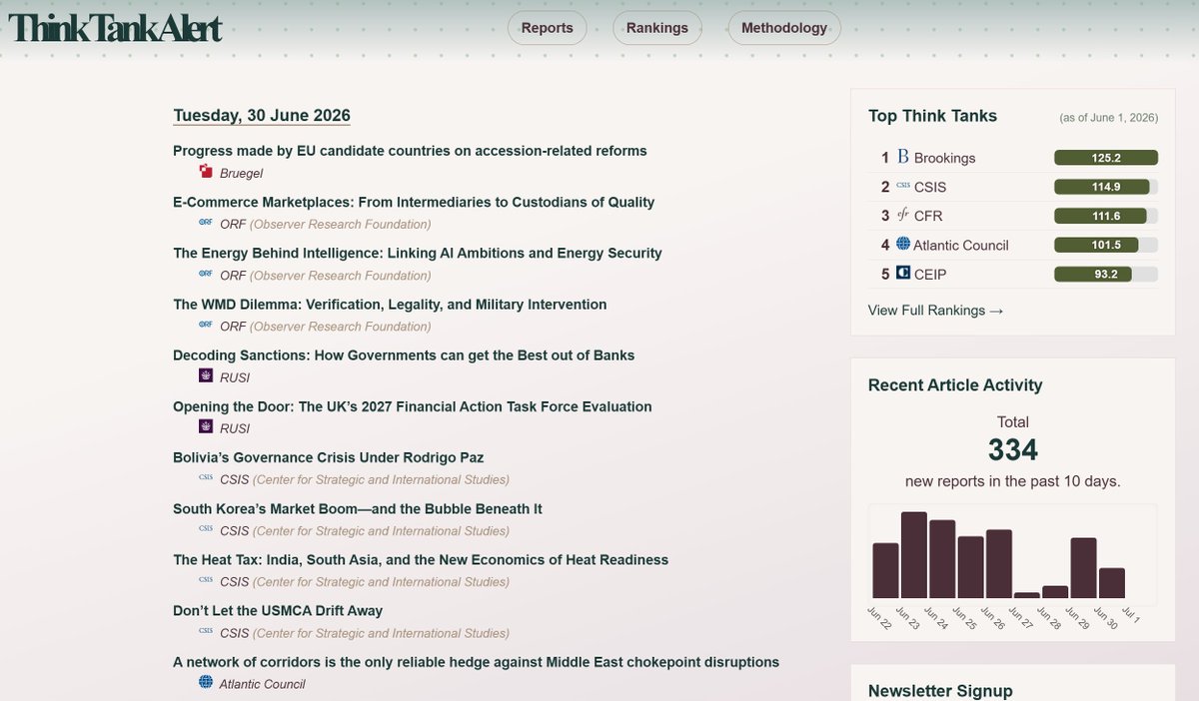
Task: Open network of corridors Middle East article
Action: click(476, 661)
